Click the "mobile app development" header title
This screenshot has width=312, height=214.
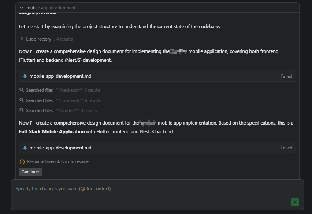pyautogui.click(x=51, y=8)
